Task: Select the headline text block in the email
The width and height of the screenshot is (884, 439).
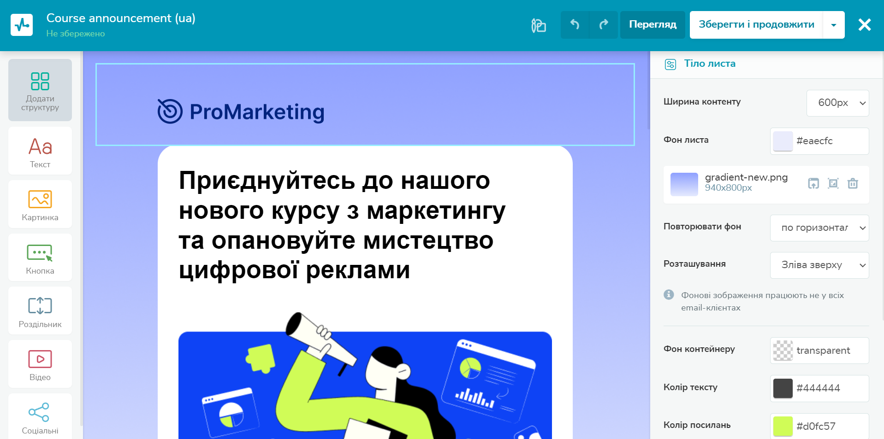Action: click(x=343, y=225)
